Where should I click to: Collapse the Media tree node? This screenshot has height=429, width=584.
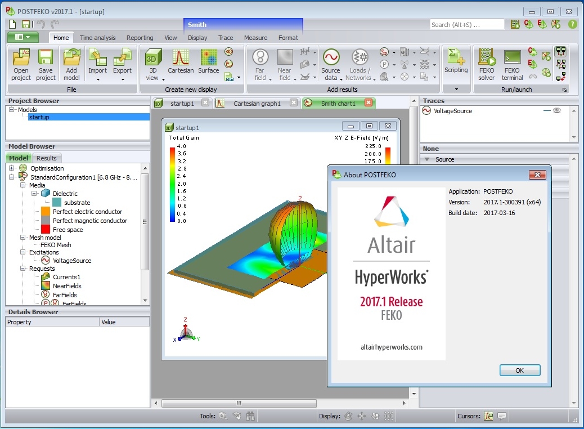[x=23, y=185]
